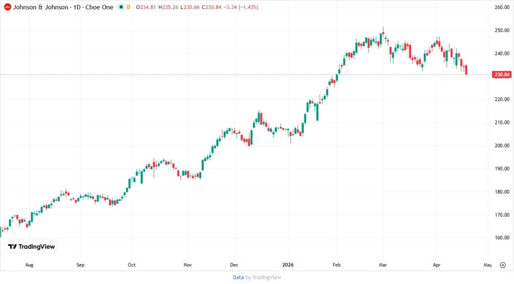
Task: Click the 180.00 price axis label
Action: pyautogui.click(x=502, y=192)
